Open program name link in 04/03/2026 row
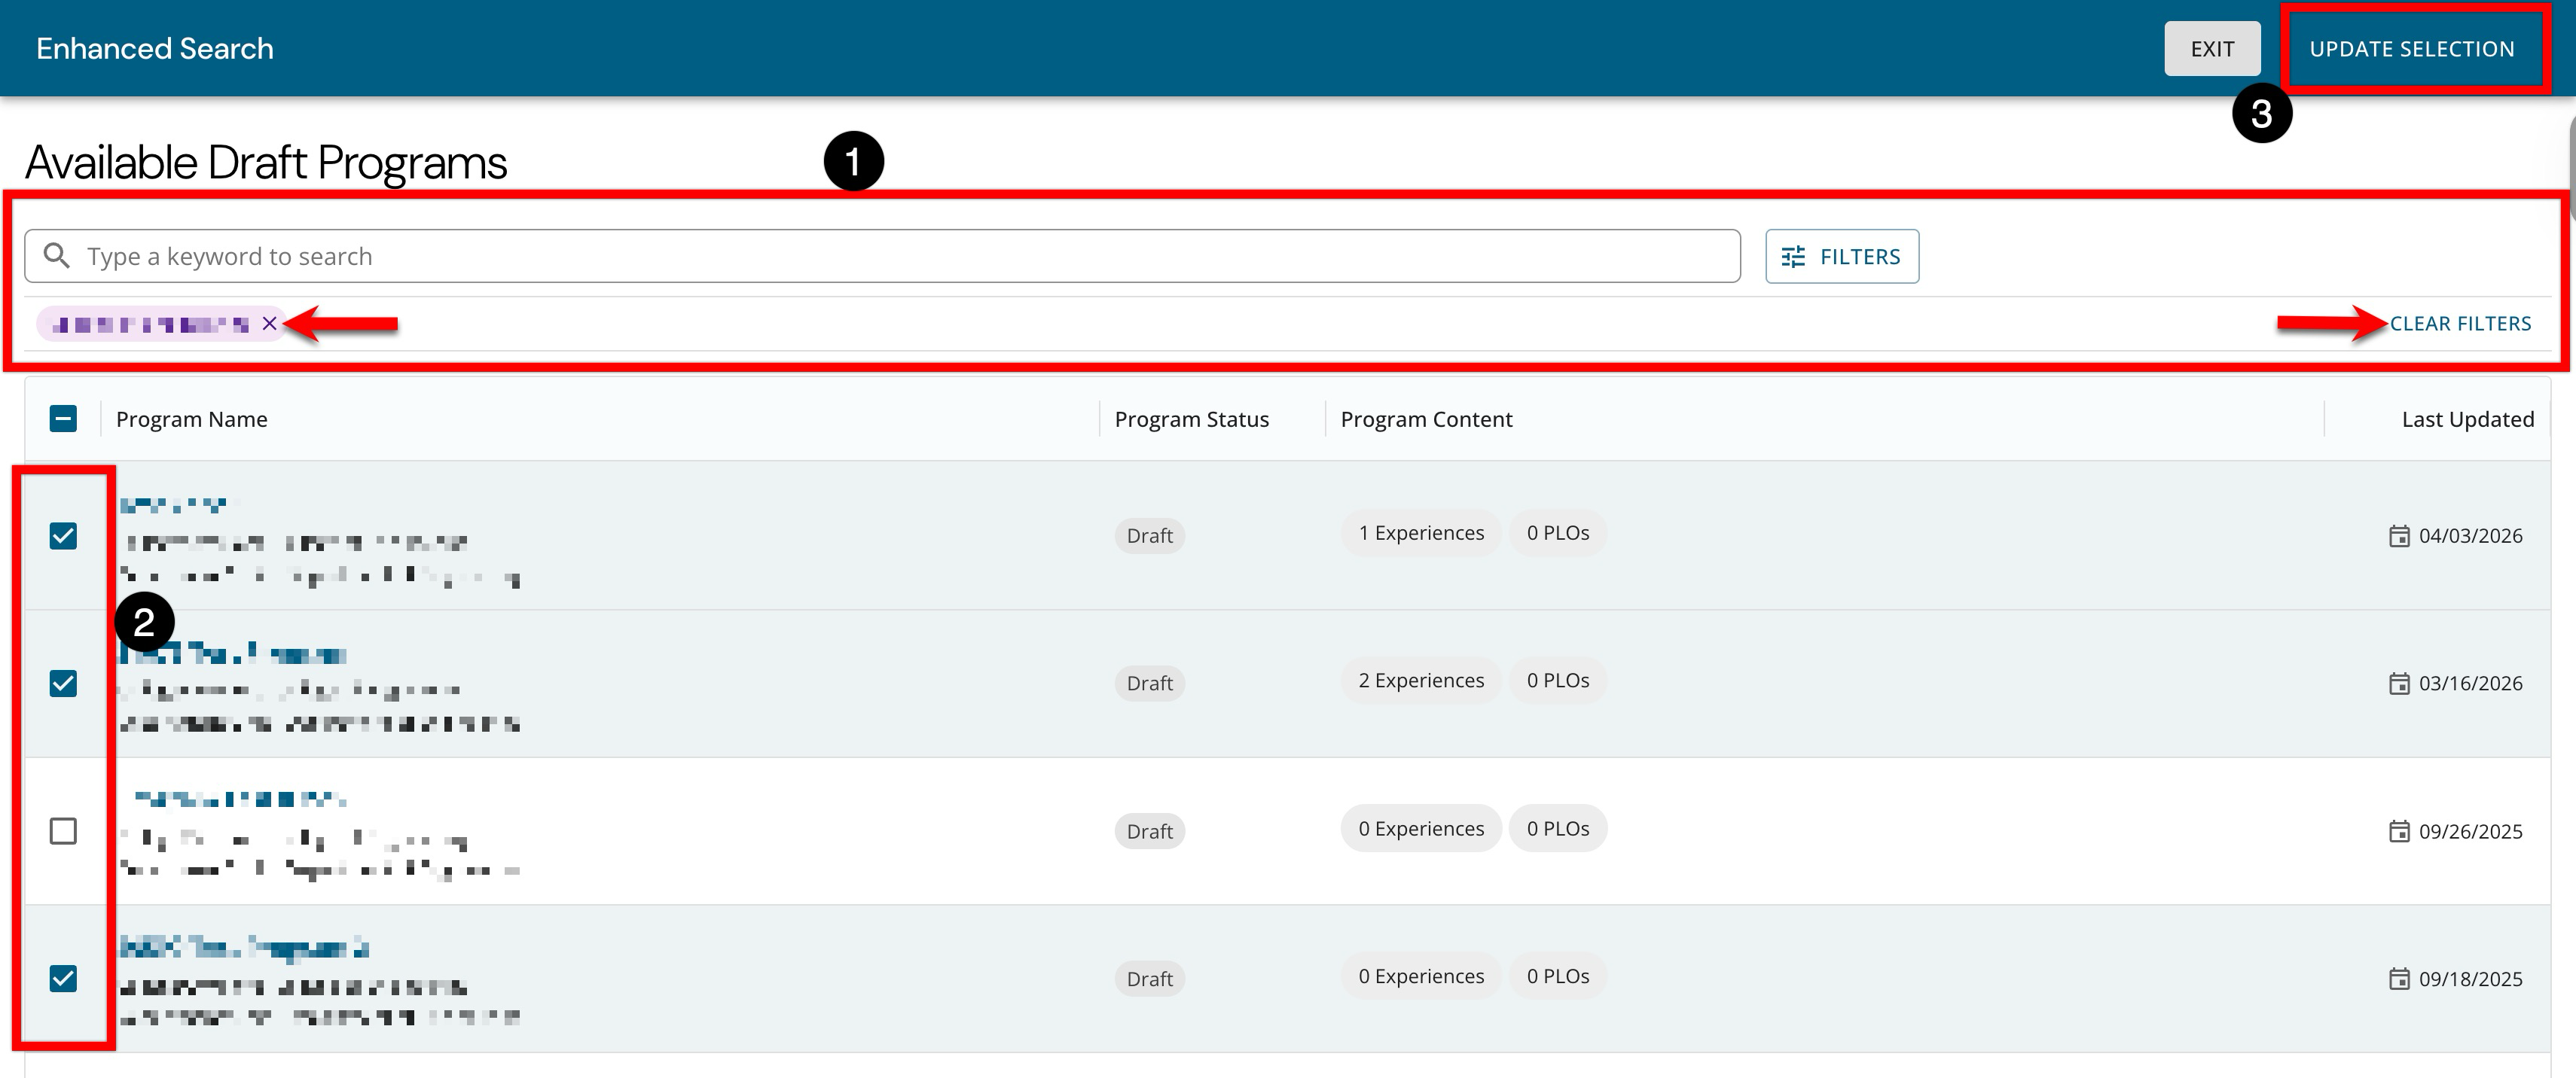This screenshot has height=1078, width=2576. [173, 504]
